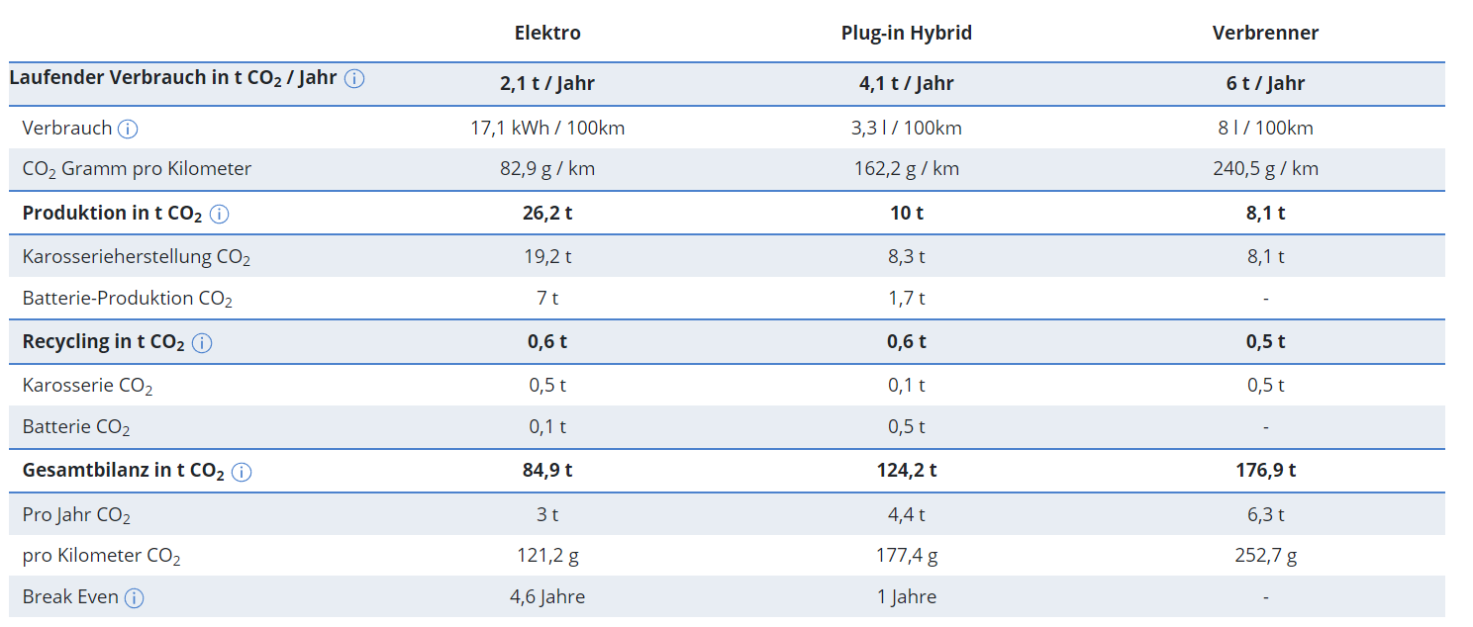Click the Batterie-Produktion CO2 row label
Viewport: 1473px width, 627px height.
coord(128,299)
